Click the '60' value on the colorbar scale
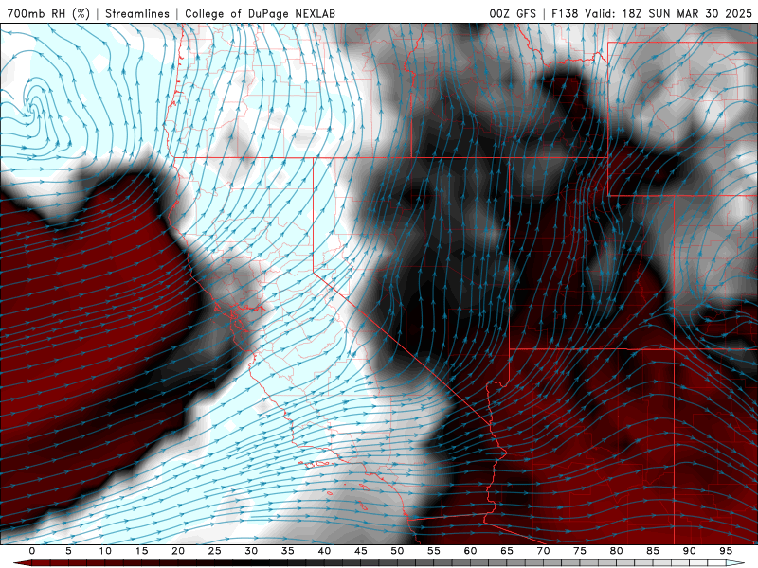The height and width of the screenshot is (568, 758). 470,551
